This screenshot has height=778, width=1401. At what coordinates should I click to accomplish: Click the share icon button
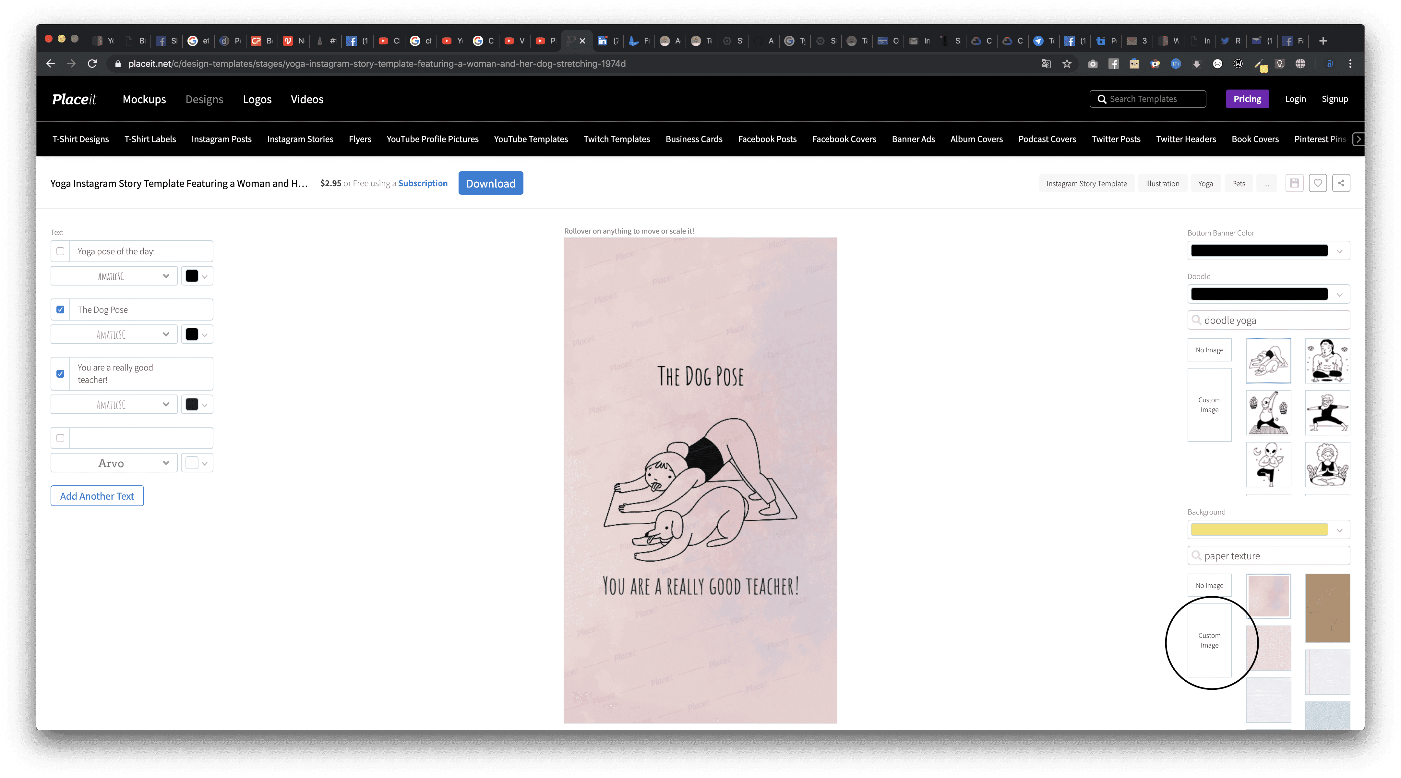tap(1341, 183)
